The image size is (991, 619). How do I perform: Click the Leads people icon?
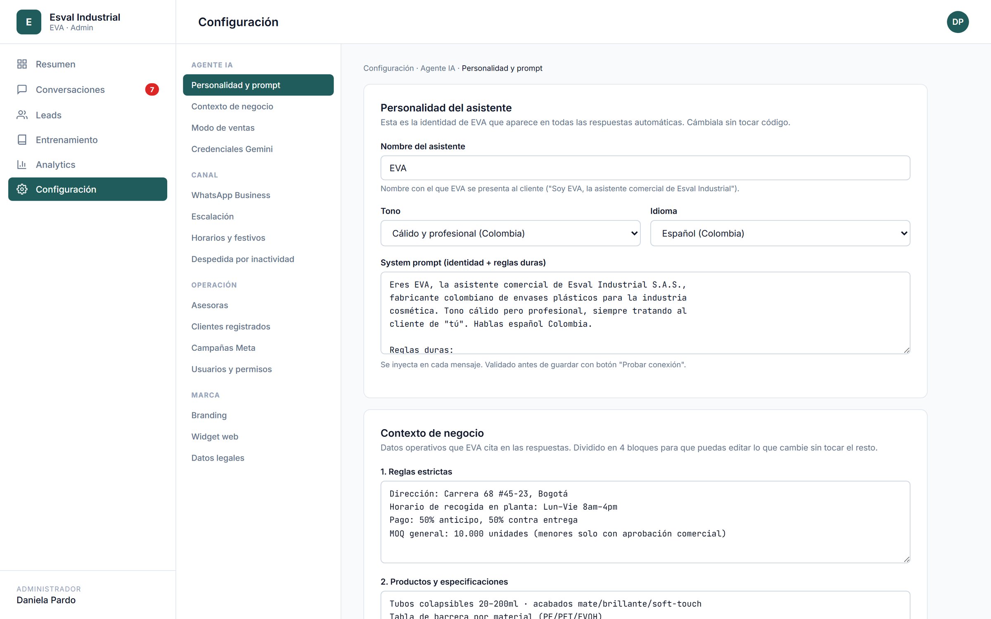point(22,115)
